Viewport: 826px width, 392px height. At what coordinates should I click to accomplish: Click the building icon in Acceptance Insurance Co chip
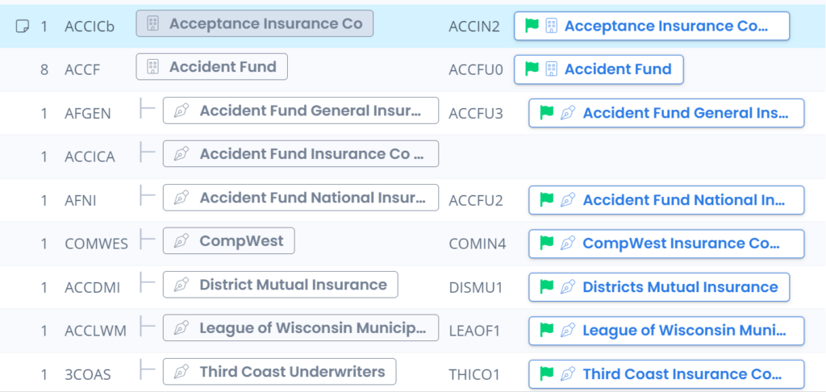[x=153, y=24]
